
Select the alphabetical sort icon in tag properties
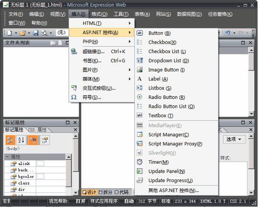point(21,140)
